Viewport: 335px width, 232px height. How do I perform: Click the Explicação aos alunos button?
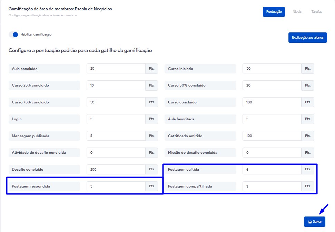tap(307, 38)
